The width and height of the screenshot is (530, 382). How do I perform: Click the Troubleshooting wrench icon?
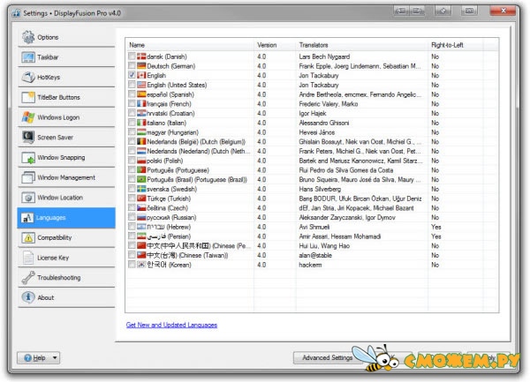pos(28,277)
